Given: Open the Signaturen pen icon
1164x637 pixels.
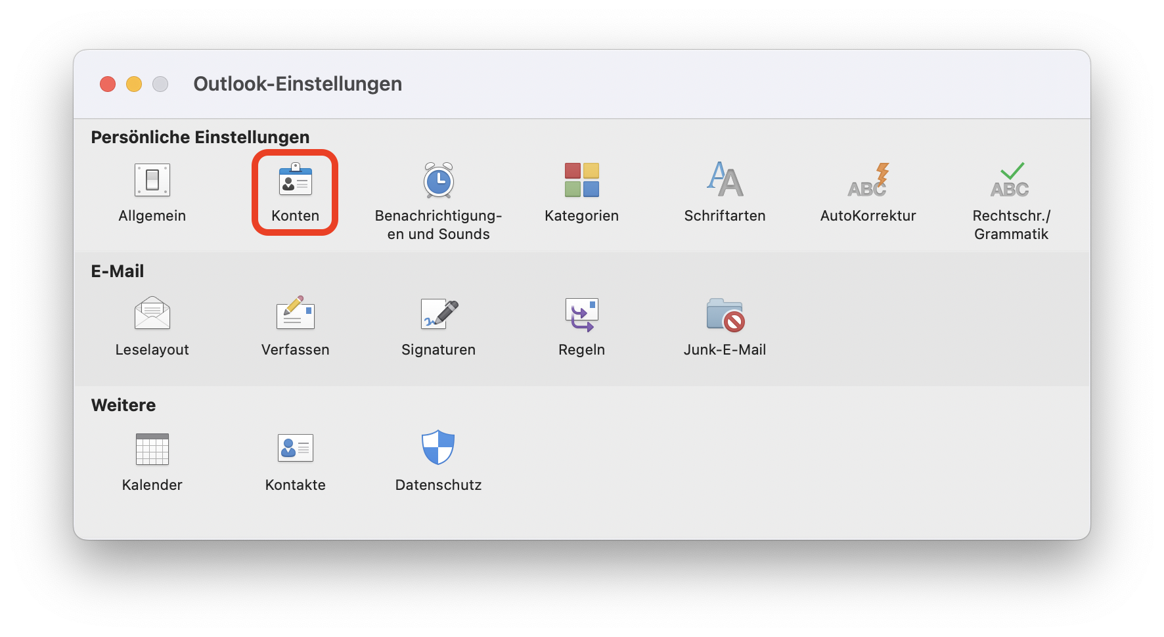Looking at the screenshot, I should [x=439, y=313].
